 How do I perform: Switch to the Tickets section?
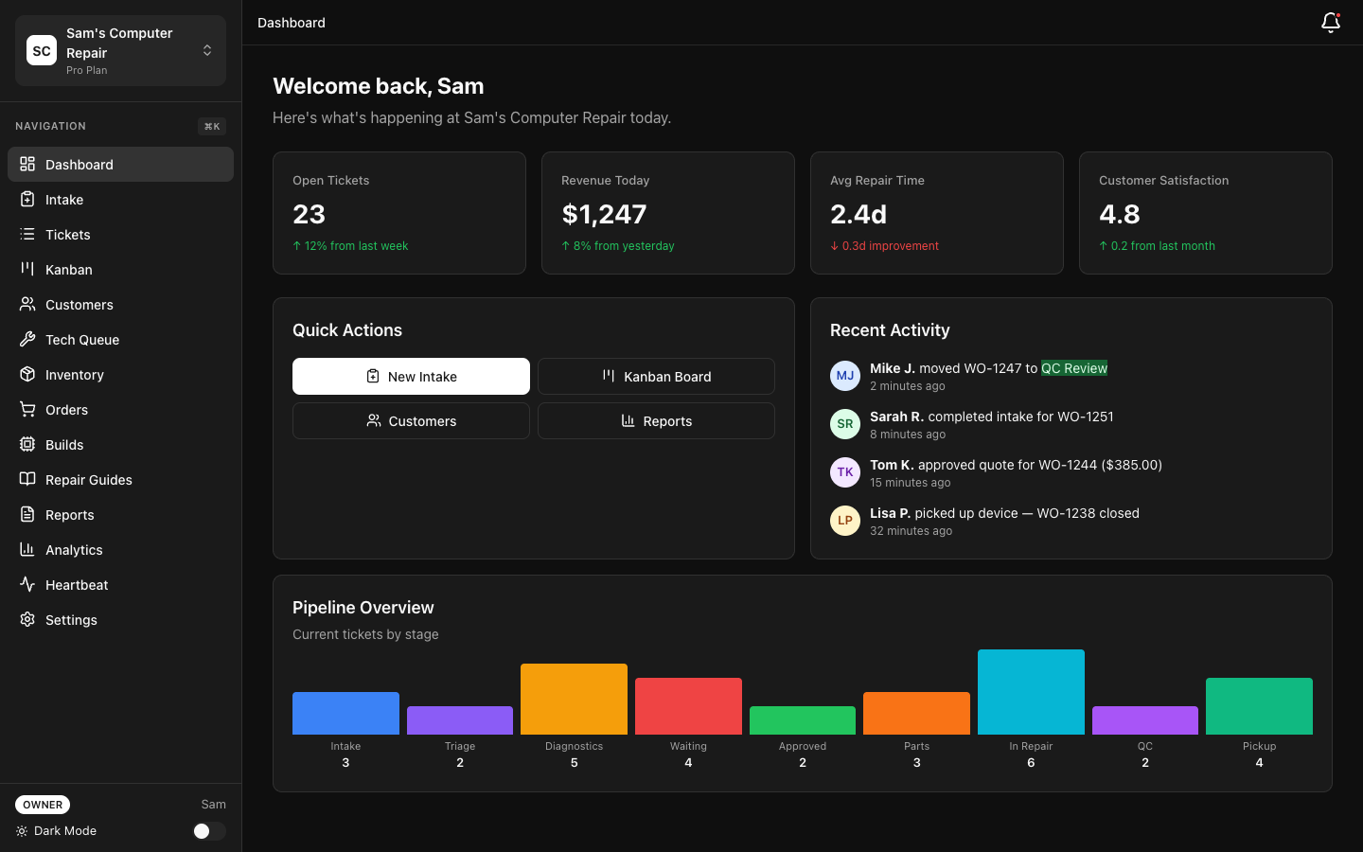(67, 235)
